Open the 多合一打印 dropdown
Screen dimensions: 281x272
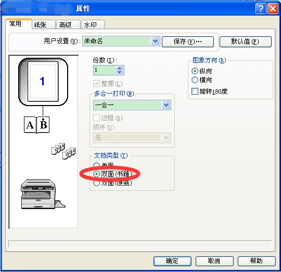coord(132,105)
